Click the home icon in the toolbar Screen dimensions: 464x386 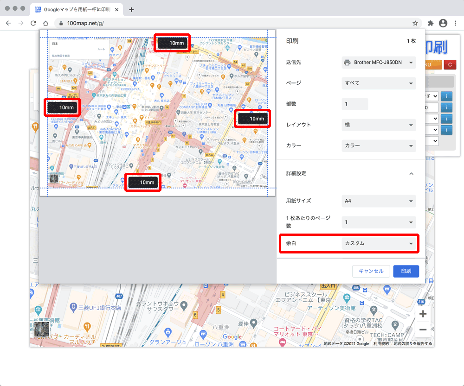tap(45, 23)
